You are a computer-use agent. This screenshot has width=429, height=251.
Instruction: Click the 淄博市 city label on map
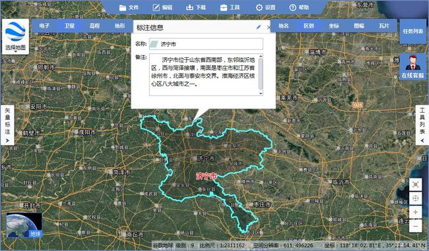317,52
